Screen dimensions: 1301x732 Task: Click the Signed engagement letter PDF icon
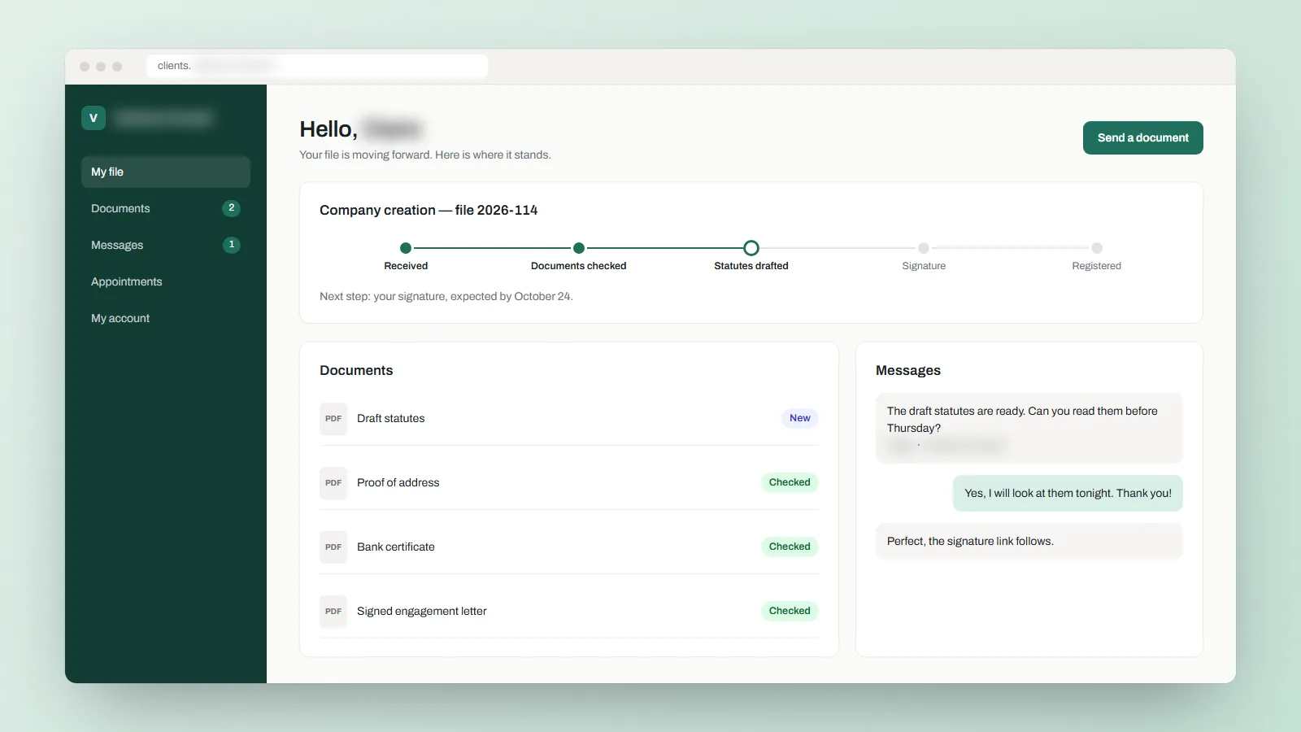(333, 612)
